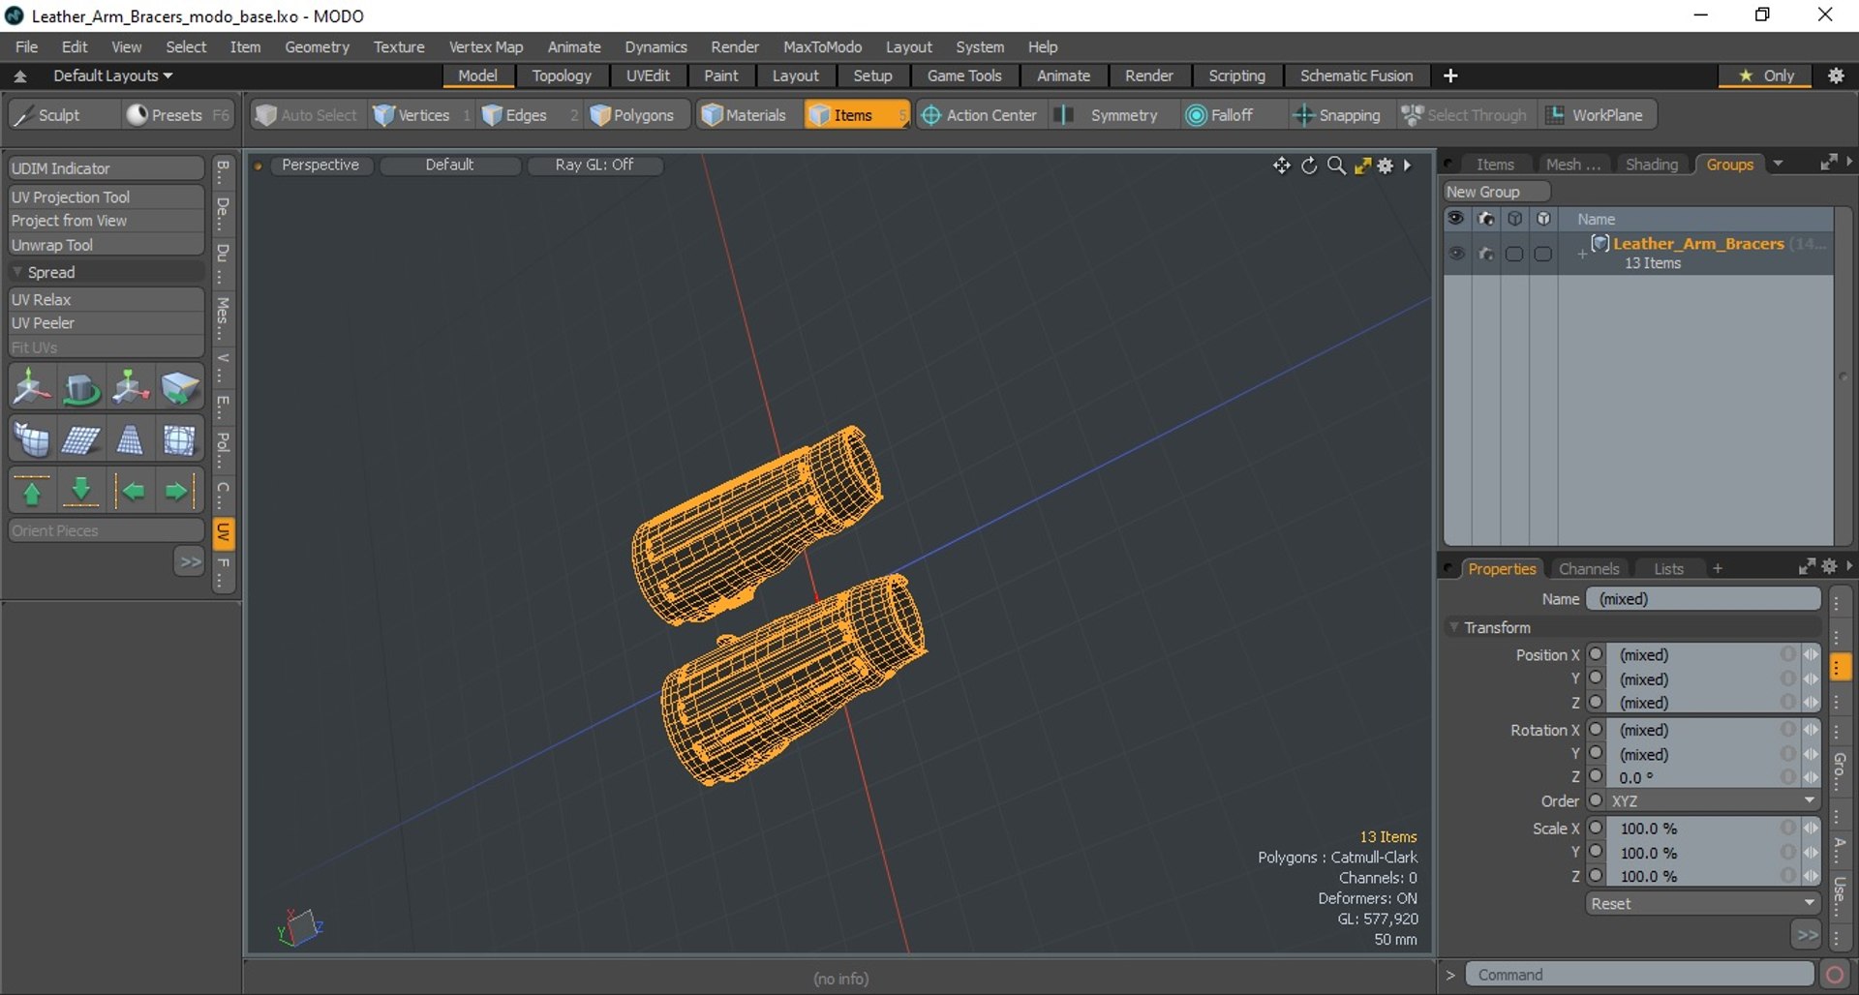Click the Project from View button

[x=106, y=221]
